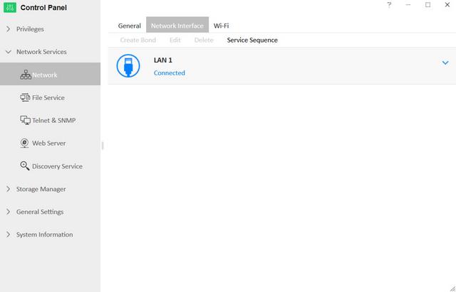Viewport: 456px width, 292px height.
Task: Click the Edit button
Action: [x=175, y=40]
